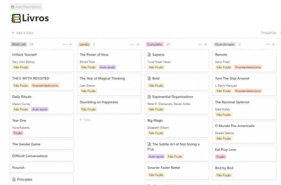Open The Power of Now card
Viewport: 281px width, 185px height.
click(x=109, y=61)
